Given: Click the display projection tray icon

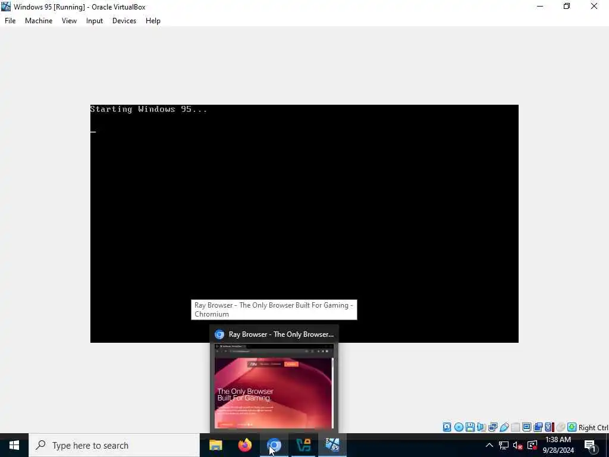Looking at the screenshot, I should tap(532, 445).
